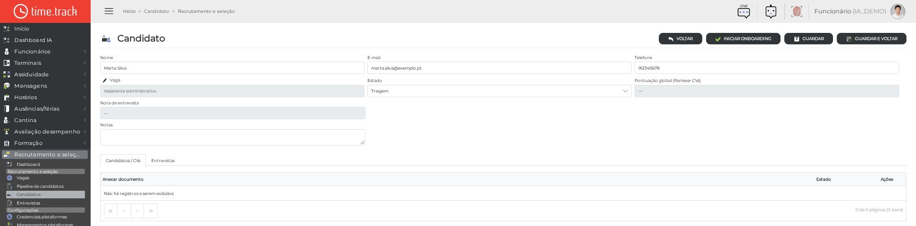Click the fingerprint scan icon
The height and width of the screenshot is (226, 916).
[796, 11]
